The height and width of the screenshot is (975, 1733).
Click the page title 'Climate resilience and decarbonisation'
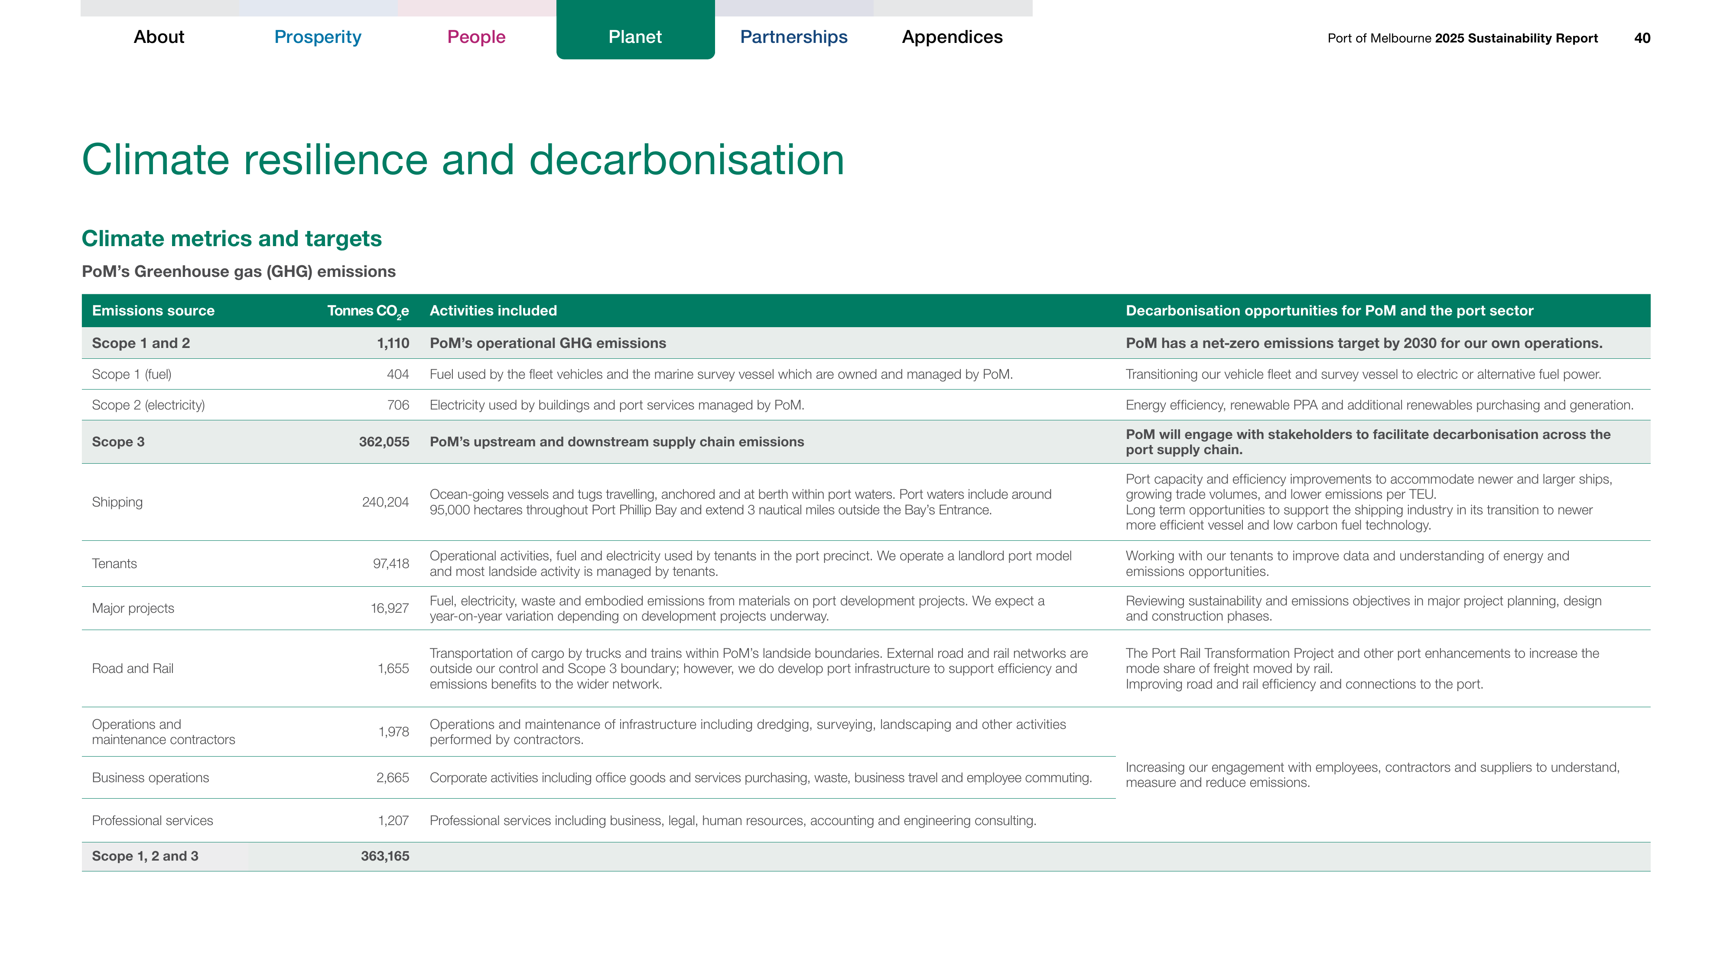click(x=463, y=160)
